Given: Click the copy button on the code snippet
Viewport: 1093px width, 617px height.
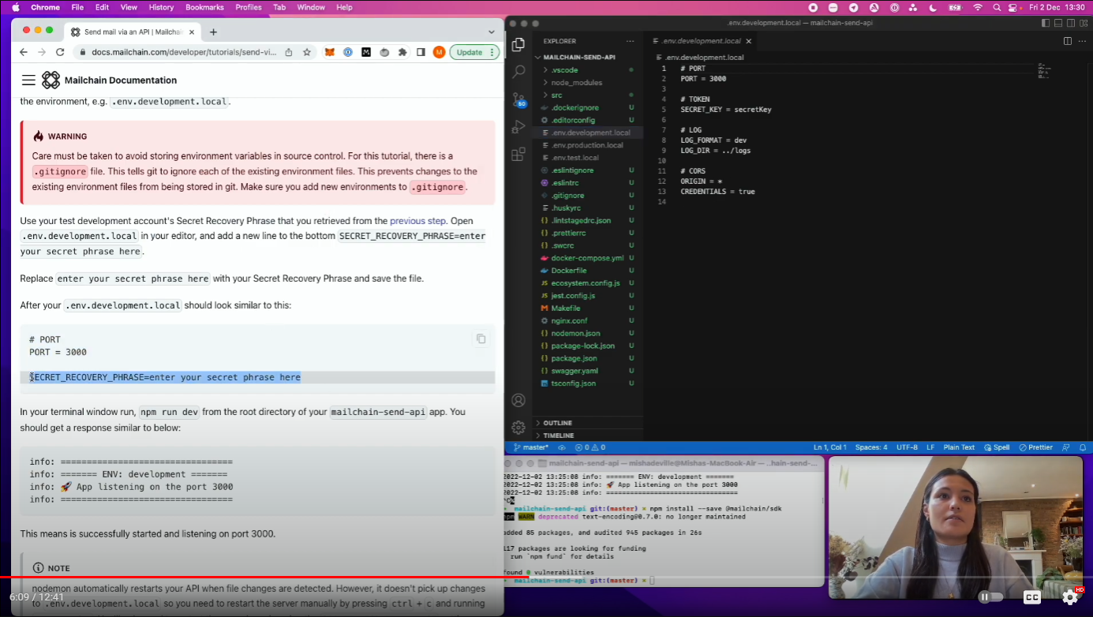Looking at the screenshot, I should click(x=481, y=338).
